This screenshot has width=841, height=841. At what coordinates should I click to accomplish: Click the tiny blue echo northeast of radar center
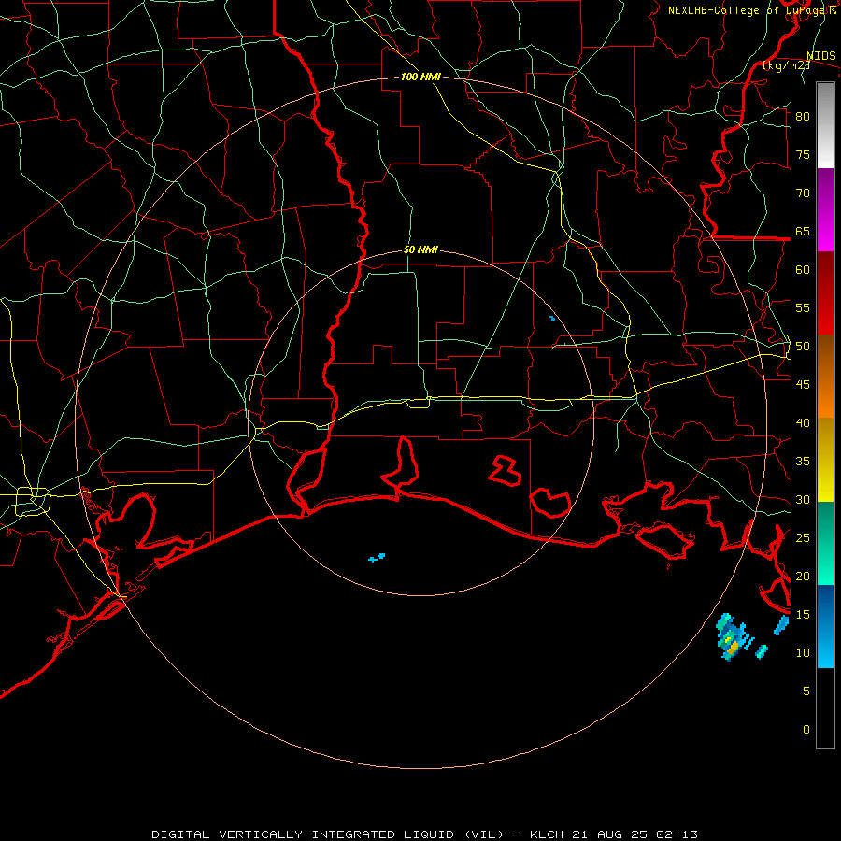pos(552,319)
